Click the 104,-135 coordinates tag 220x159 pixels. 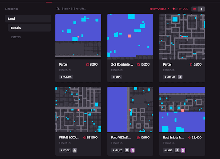coord(66,77)
